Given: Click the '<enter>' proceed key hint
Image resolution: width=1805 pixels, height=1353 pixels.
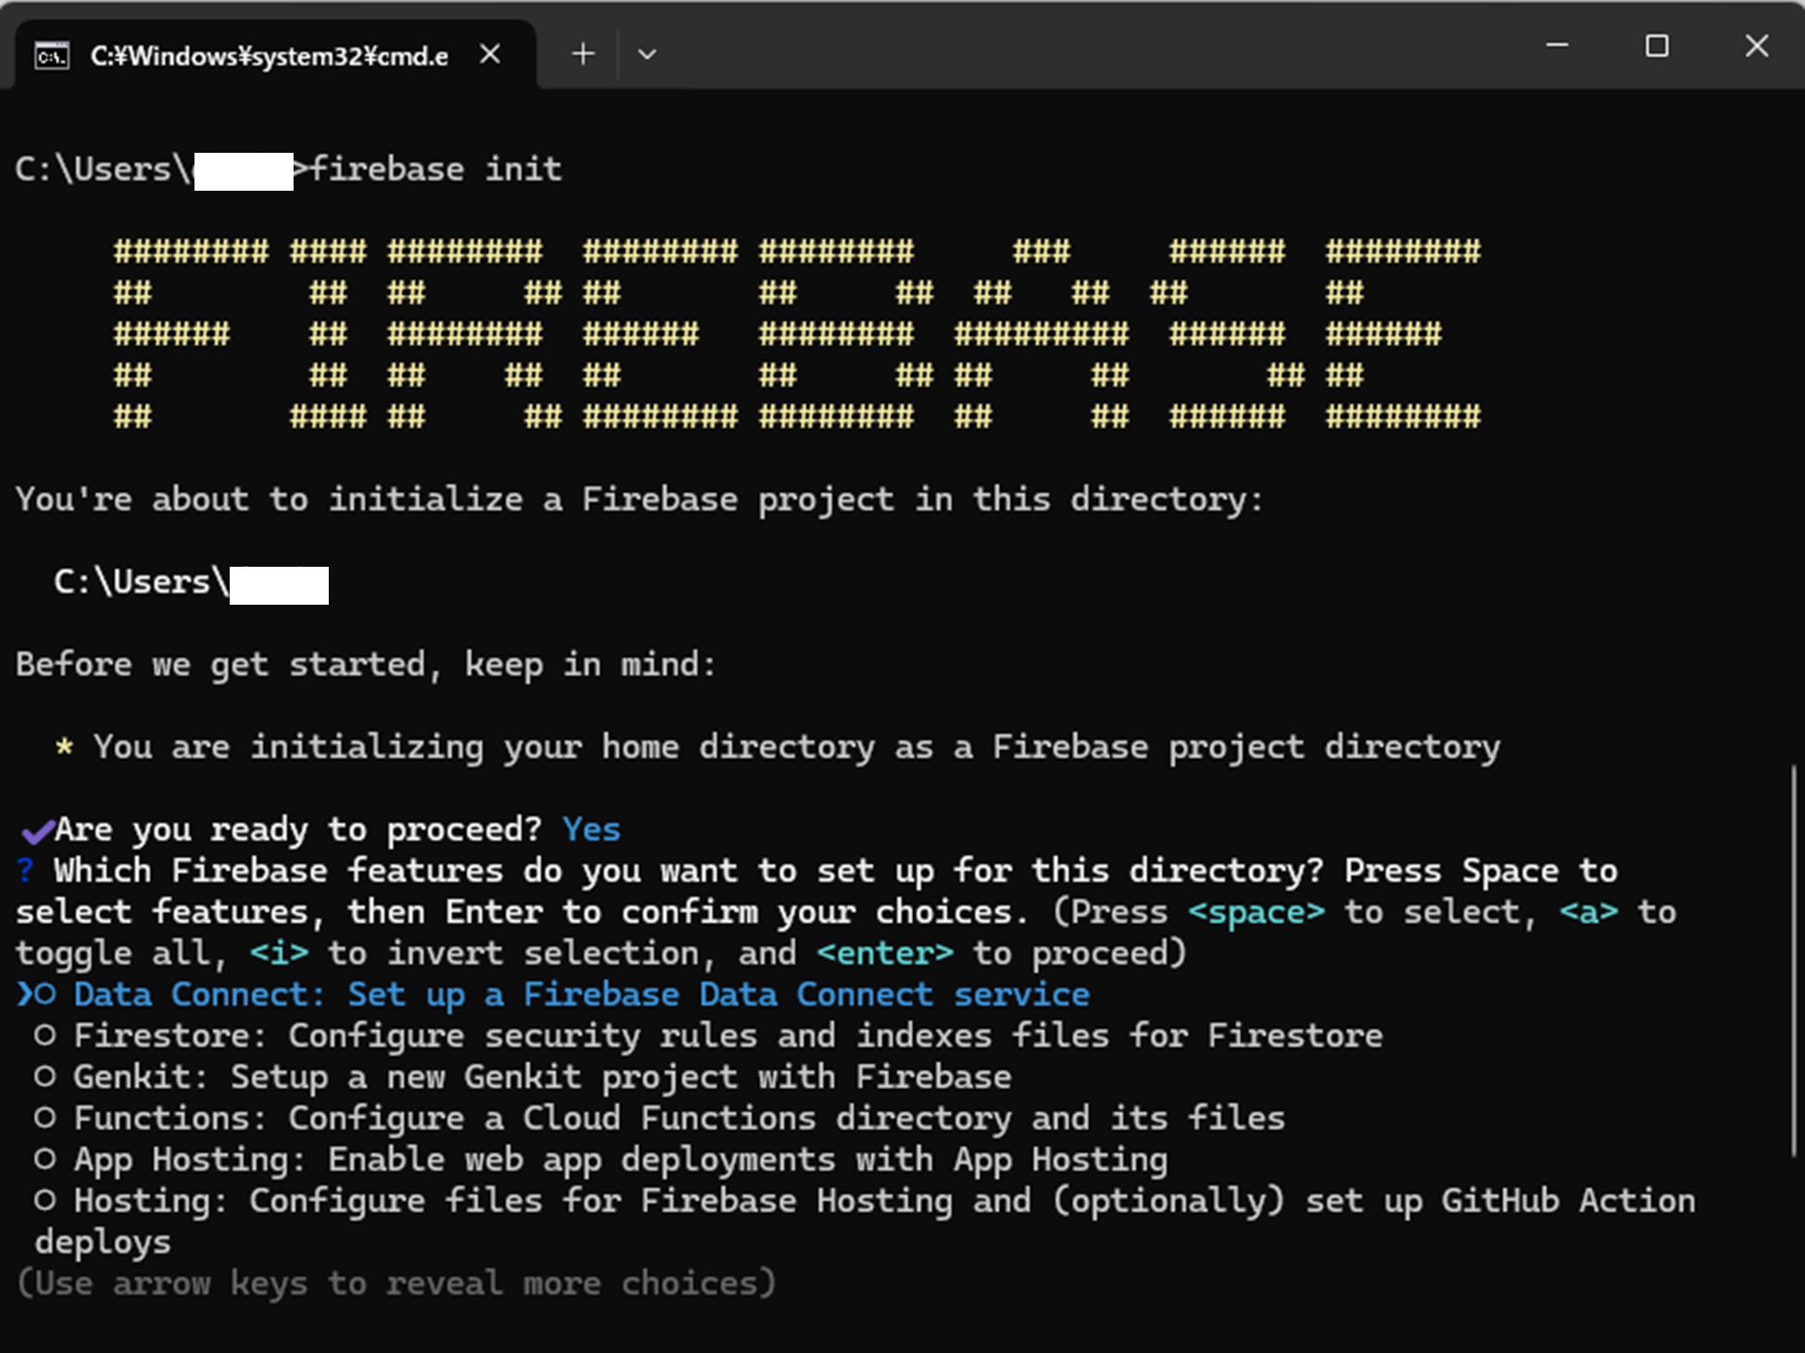Looking at the screenshot, I should click(884, 954).
